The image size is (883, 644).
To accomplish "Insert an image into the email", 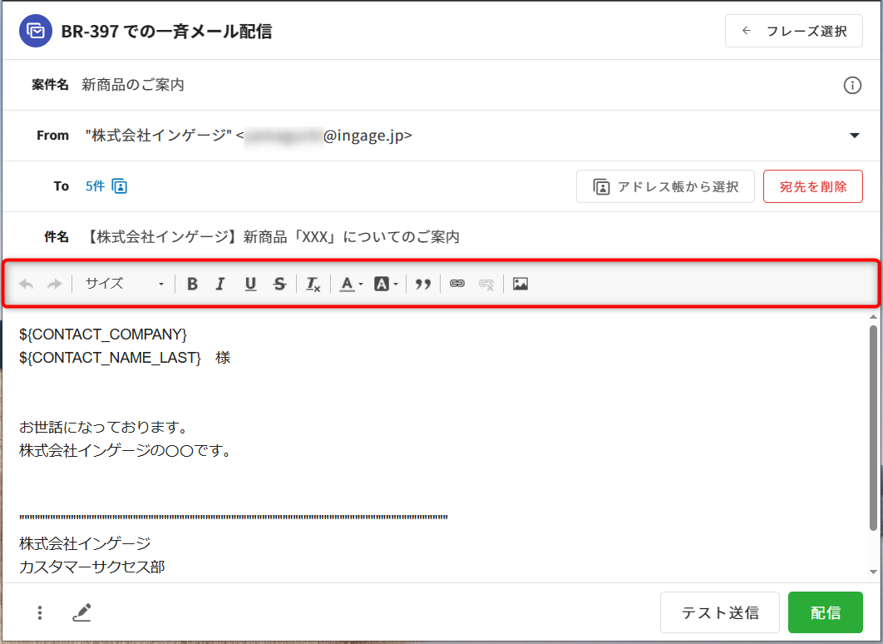I will (520, 284).
